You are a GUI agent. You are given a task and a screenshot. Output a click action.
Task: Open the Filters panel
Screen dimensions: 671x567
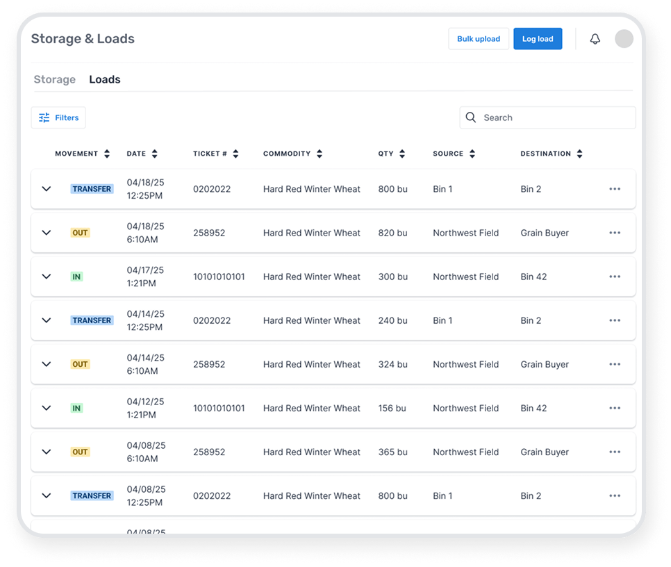coord(58,117)
